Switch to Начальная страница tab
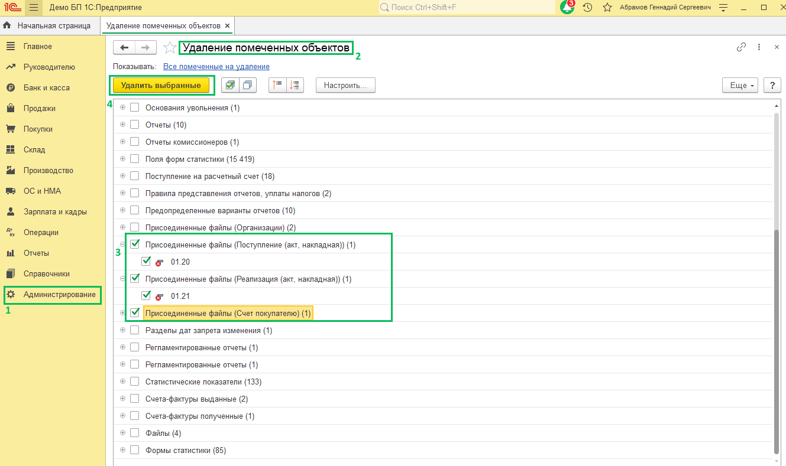This screenshot has height=466, width=786. [49, 26]
